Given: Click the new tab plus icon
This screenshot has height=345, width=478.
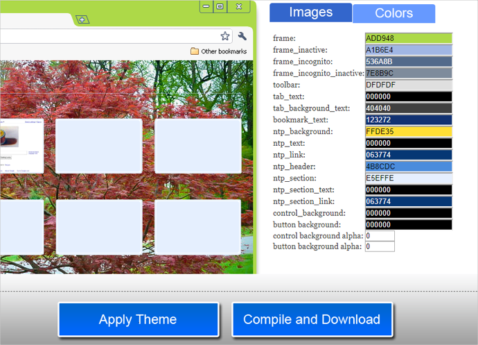Looking at the screenshot, I should [x=82, y=19].
